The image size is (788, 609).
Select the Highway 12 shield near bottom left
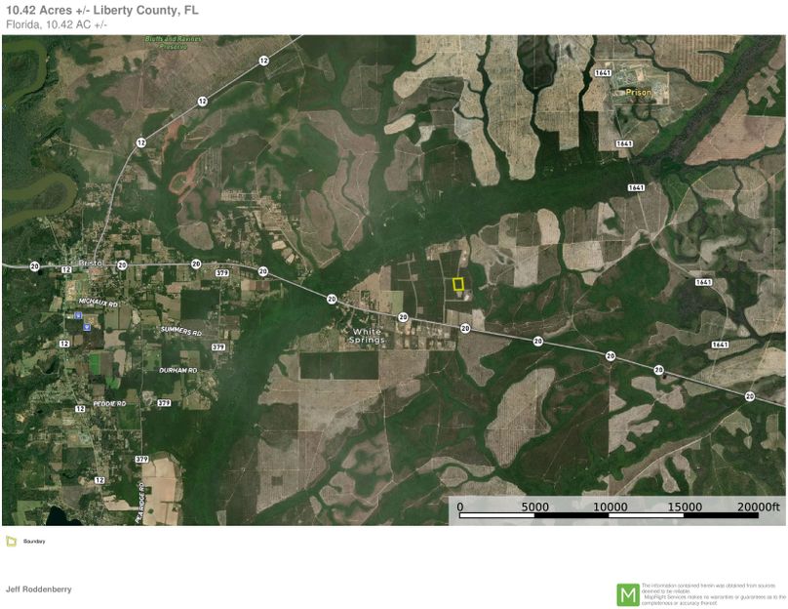click(98, 481)
